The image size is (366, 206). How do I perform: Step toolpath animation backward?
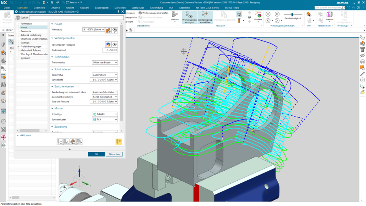[268, 14]
